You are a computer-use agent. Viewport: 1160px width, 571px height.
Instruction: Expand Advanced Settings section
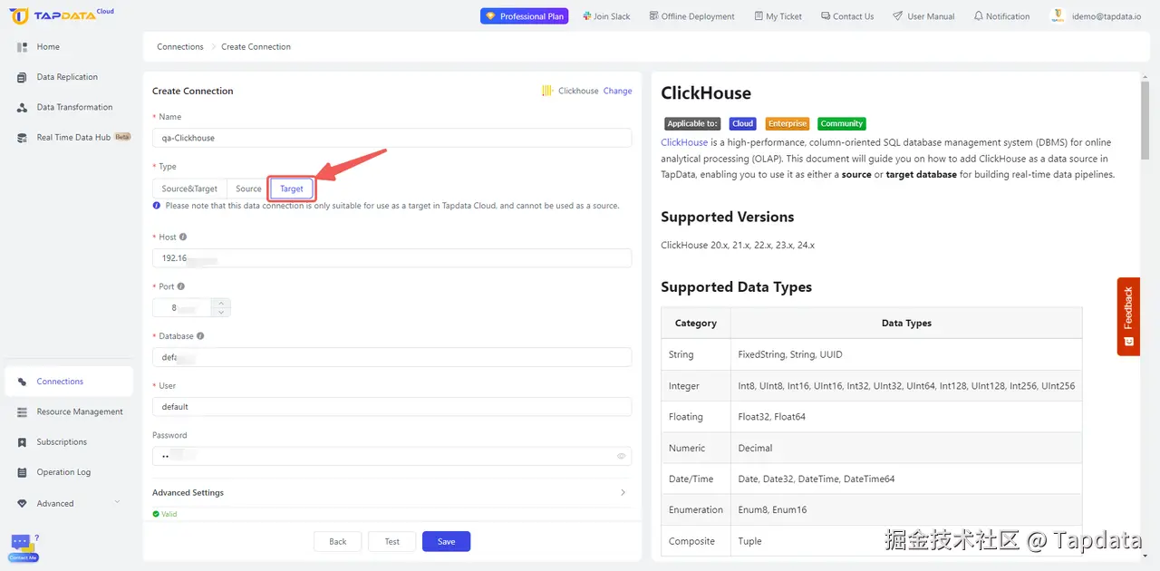click(x=391, y=493)
